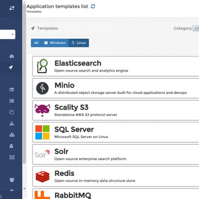This screenshot has height=199, width=199.
Task: Click the scrollbar down arrow
Action: 24,189
